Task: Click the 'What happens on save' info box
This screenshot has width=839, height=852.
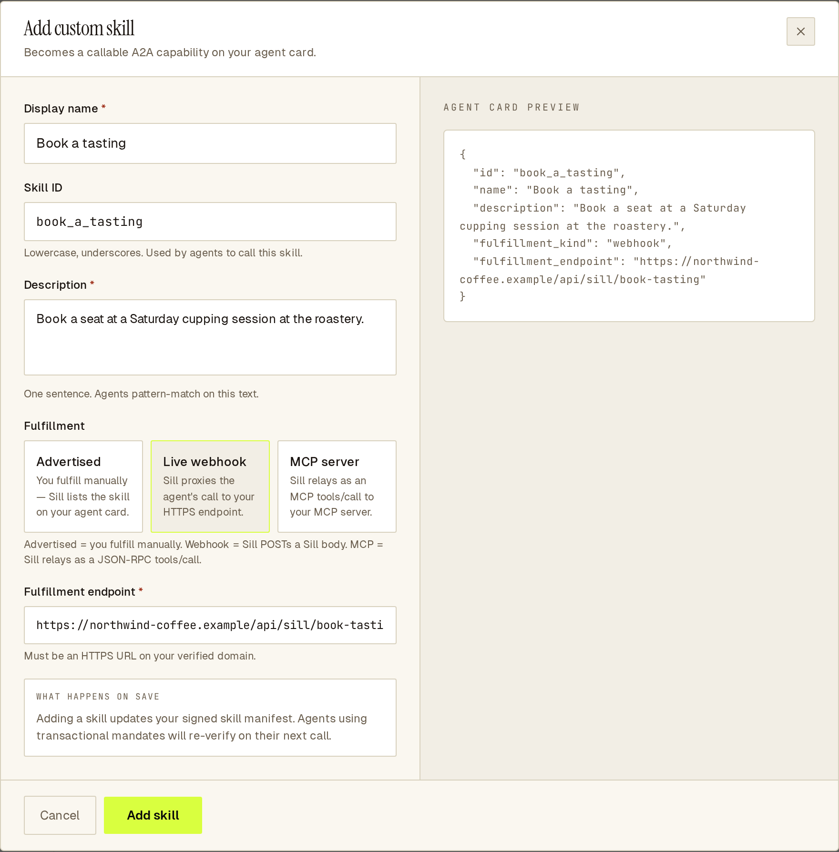Action: click(x=210, y=718)
